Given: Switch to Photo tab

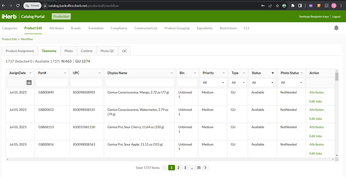Looking at the screenshot, I should click(x=68, y=51).
